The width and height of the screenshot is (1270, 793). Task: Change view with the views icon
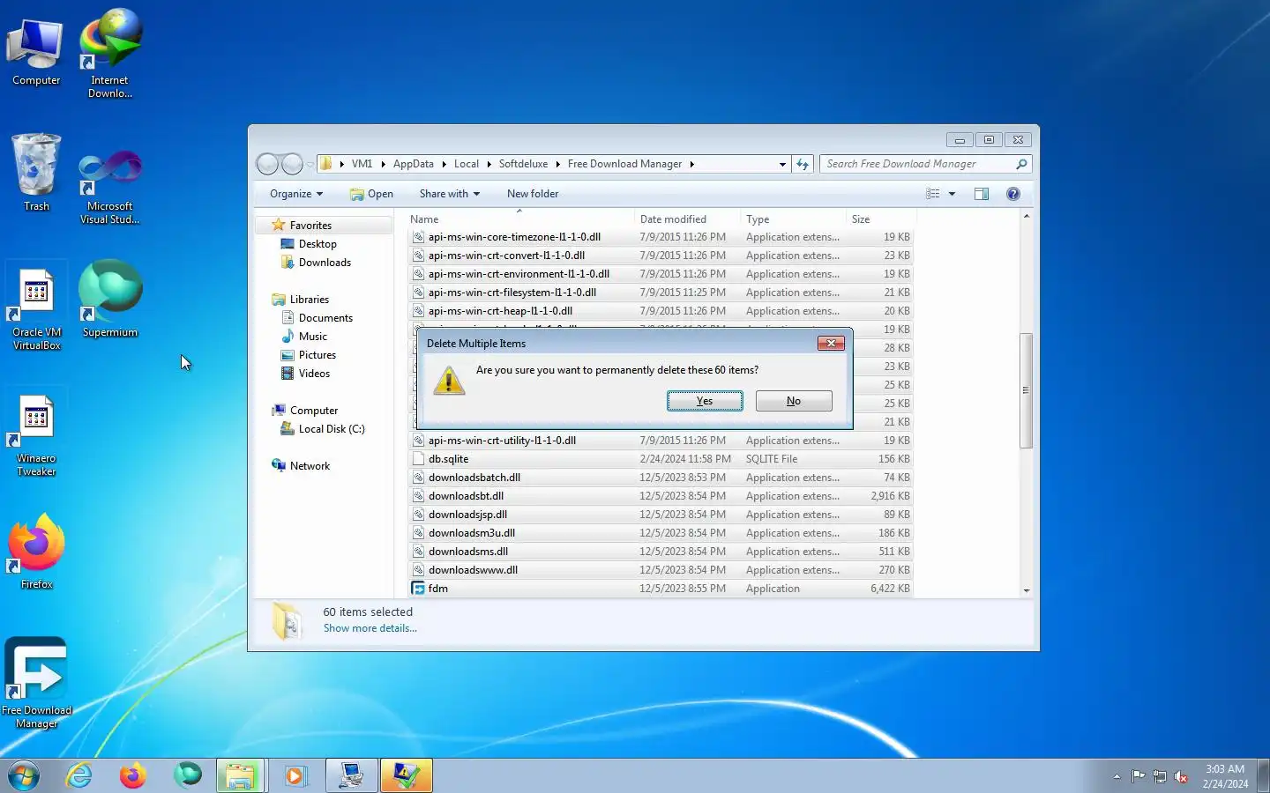point(933,194)
